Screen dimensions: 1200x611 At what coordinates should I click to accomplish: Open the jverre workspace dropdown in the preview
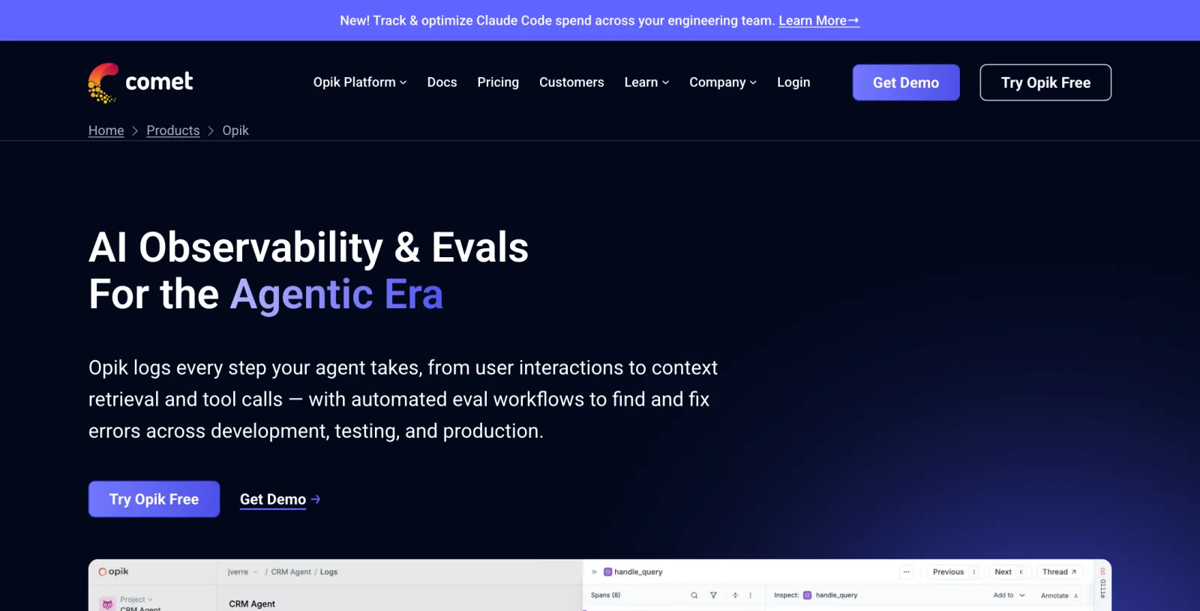pos(243,572)
